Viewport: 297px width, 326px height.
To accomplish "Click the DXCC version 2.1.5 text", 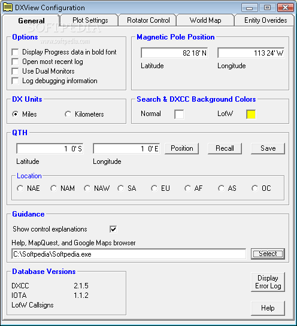I will [x=81, y=286].
